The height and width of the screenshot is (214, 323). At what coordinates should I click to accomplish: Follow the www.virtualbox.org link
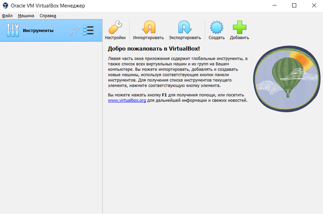click(x=127, y=100)
